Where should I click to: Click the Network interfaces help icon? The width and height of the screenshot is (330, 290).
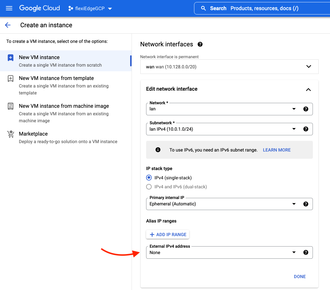click(x=200, y=44)
